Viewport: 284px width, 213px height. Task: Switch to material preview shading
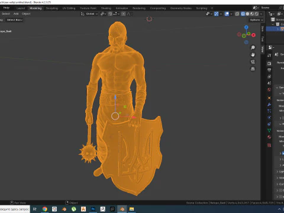coord(252,14)
